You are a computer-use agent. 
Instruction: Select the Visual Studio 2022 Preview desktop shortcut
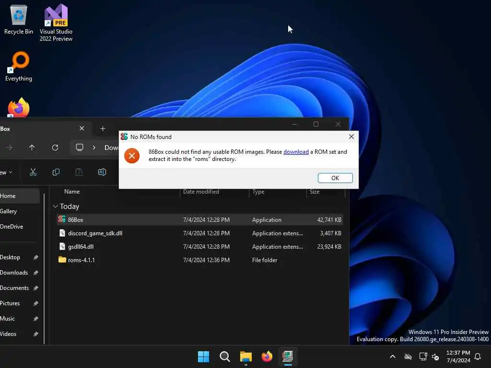pyautogui.click(x=56, y=23)
